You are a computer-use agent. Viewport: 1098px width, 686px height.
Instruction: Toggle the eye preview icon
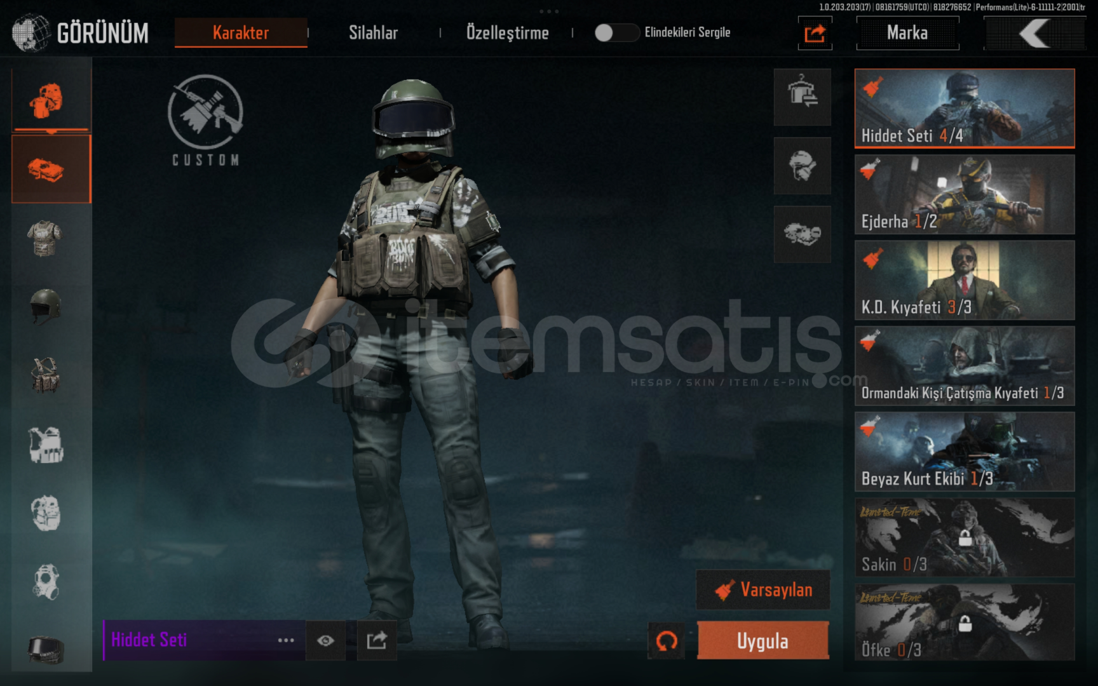click(325, 640)
